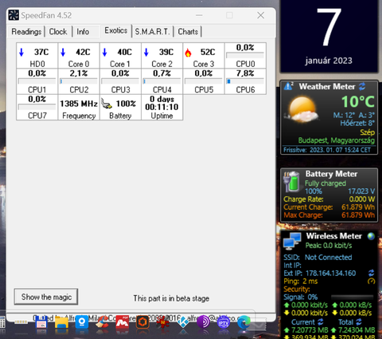Viewport: 382px width, 339px height.
Task: Click 'Budapest, Magyarország' in Weather Meter
Action: [x=337, y=140]
